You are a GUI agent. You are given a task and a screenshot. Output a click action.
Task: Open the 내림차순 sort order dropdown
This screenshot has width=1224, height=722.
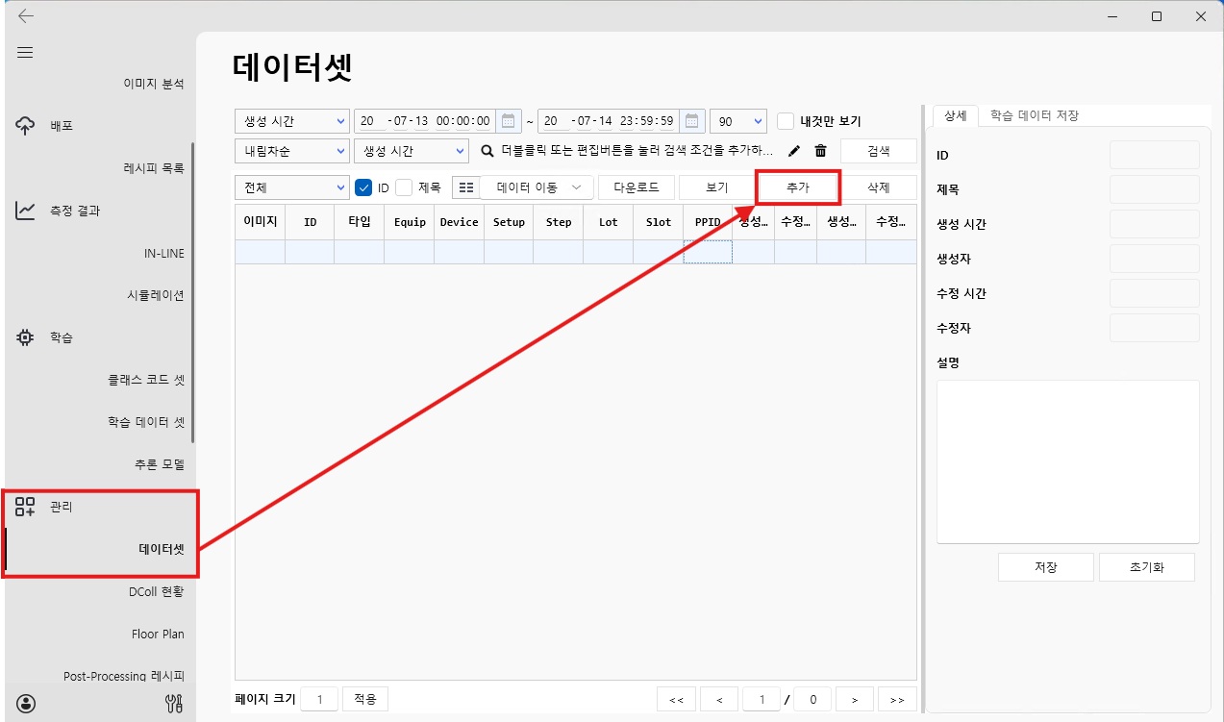coord(291,151)
